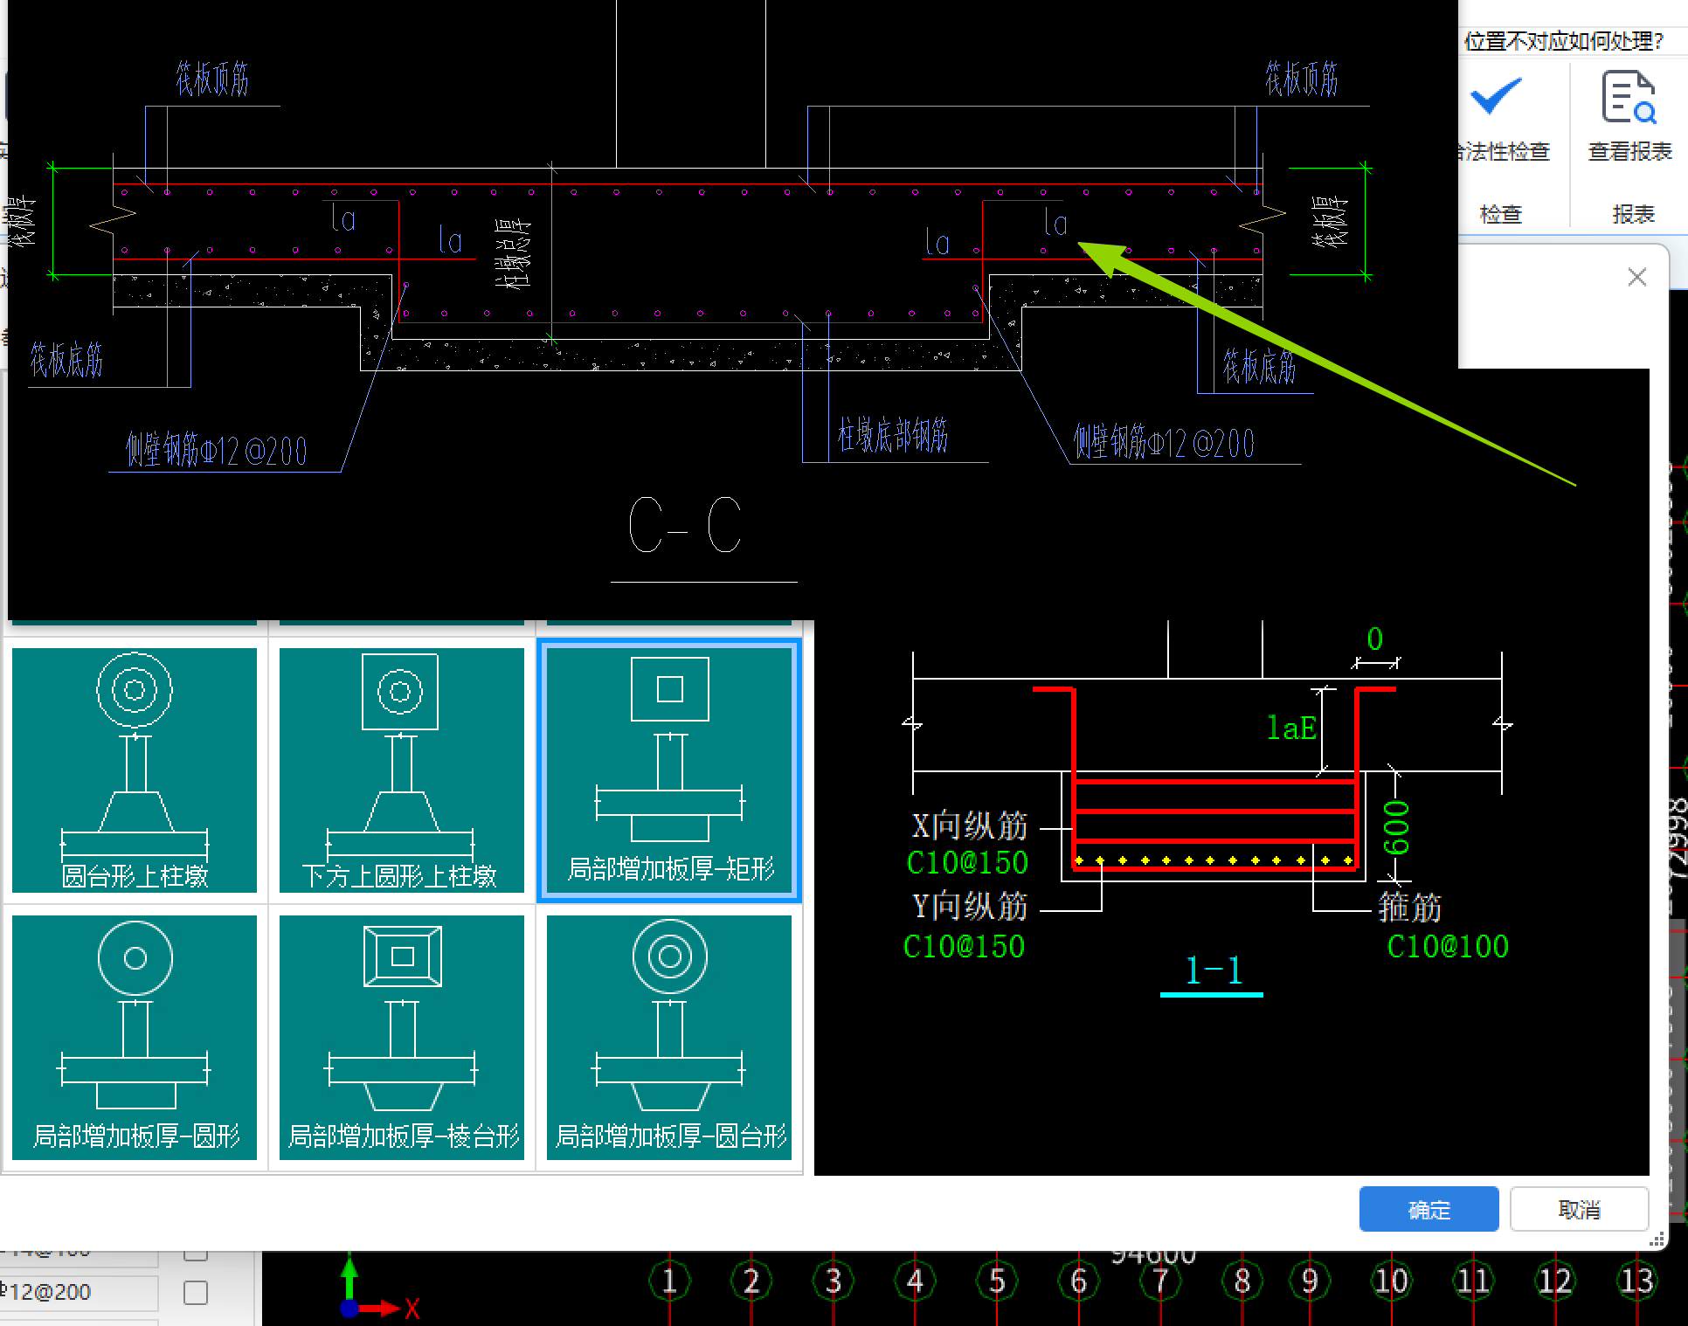
Task: Edit the 12@200 rebar value field
Action: click(x=79, y=1292)
